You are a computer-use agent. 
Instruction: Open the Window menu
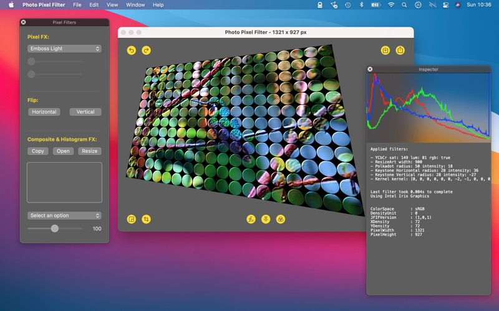[135, 5]
